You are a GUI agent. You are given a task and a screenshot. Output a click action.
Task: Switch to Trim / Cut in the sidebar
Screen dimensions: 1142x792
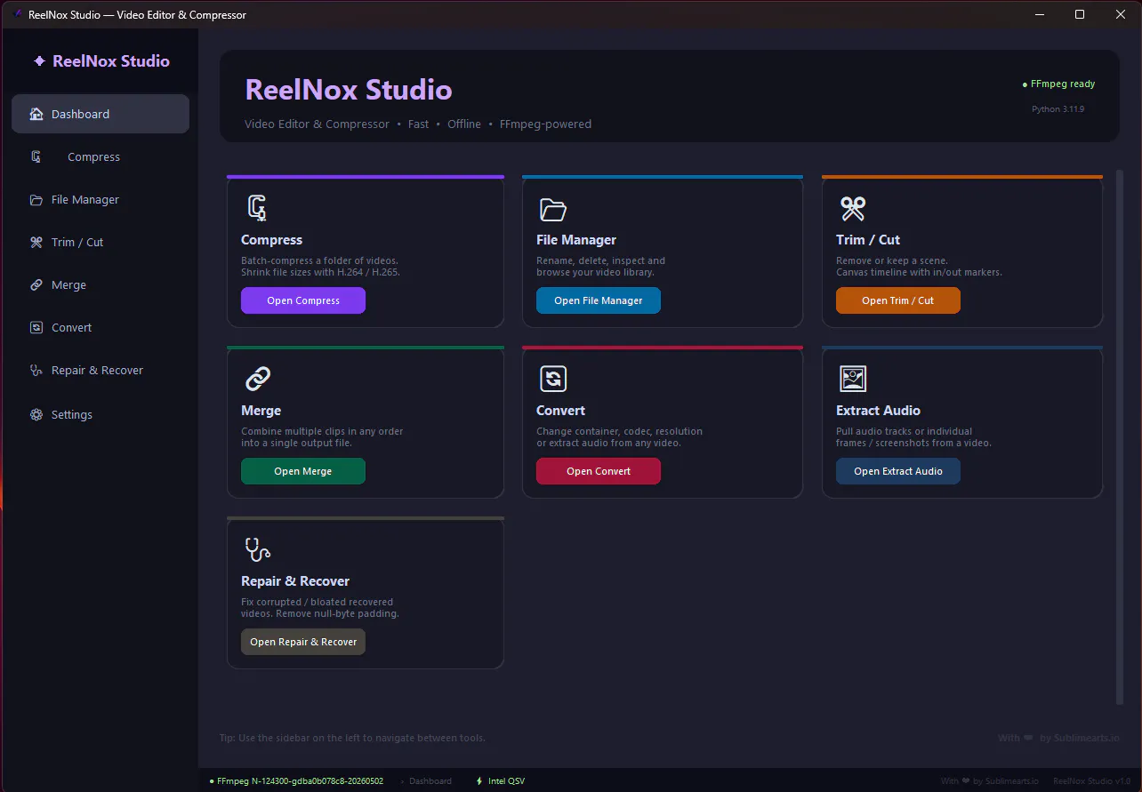[101, 242]
